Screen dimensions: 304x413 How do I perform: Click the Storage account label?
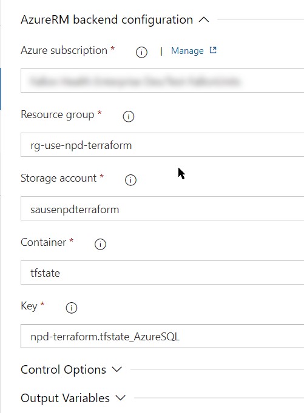[x=59, y=178]
